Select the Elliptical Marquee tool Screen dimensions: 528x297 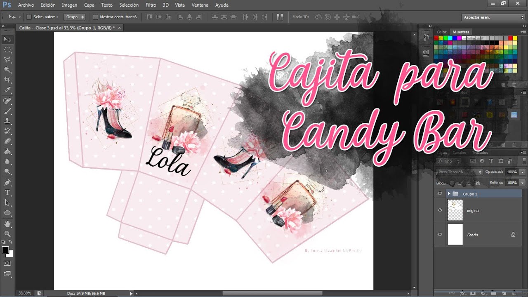(7, 49)
